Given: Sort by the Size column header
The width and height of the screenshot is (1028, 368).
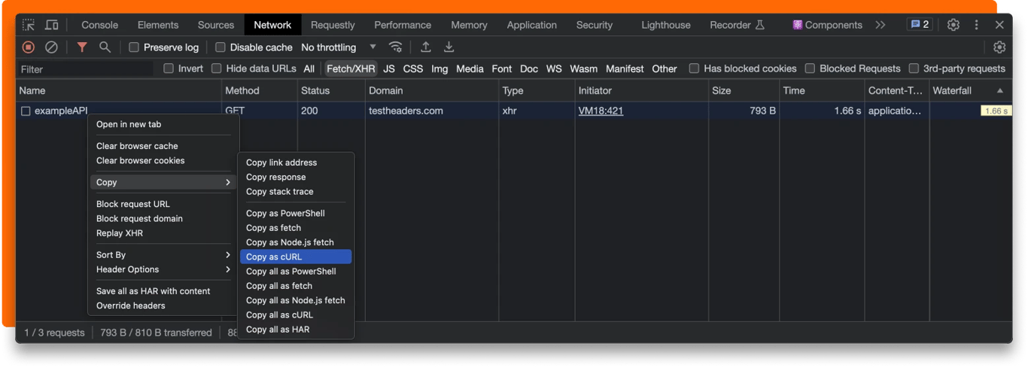Looking at the screenshot, I should click(743, 90).
